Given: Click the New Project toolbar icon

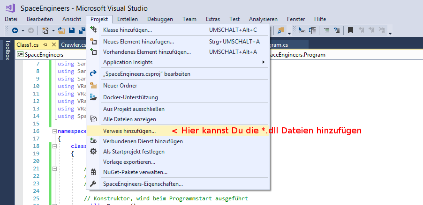Looking at the screenshot, I should pos(45,30).
